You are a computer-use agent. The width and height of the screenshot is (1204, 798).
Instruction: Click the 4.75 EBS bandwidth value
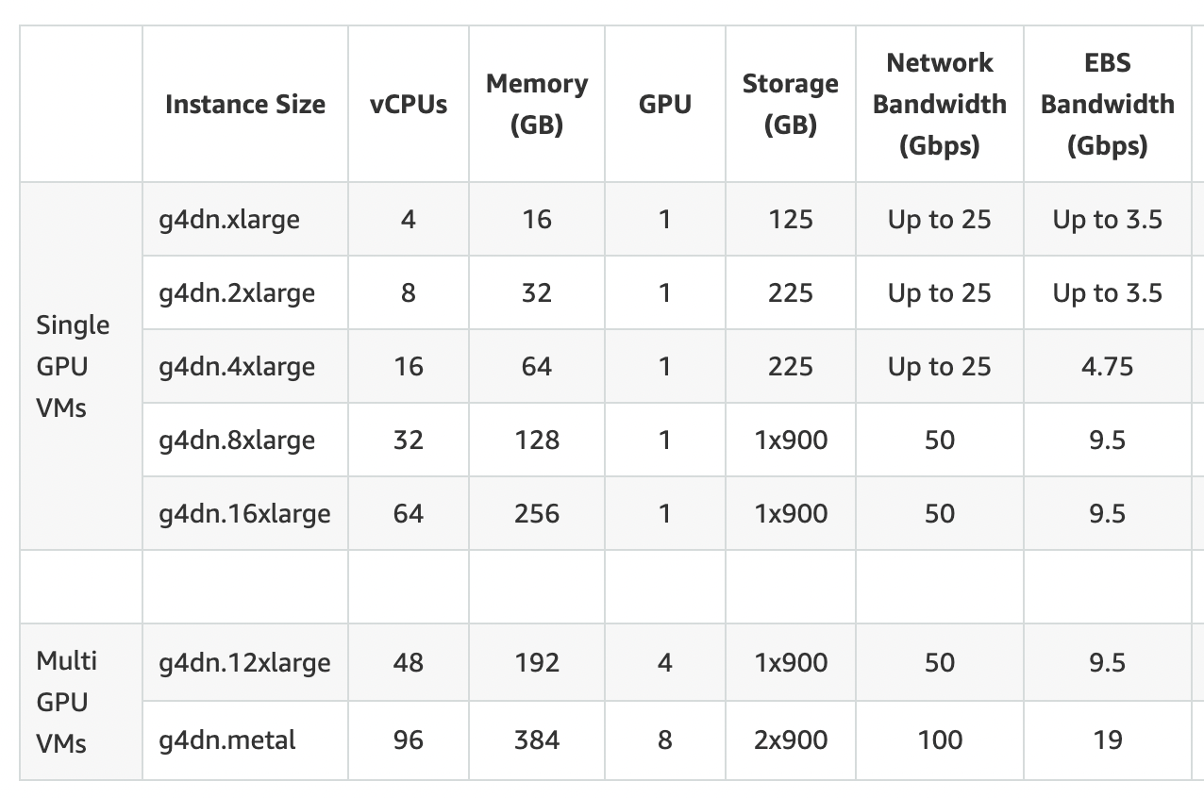(1108, 367)
